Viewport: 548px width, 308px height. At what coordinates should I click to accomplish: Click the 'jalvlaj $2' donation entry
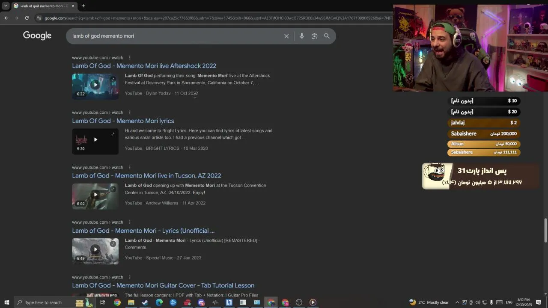tap(484, 123)
